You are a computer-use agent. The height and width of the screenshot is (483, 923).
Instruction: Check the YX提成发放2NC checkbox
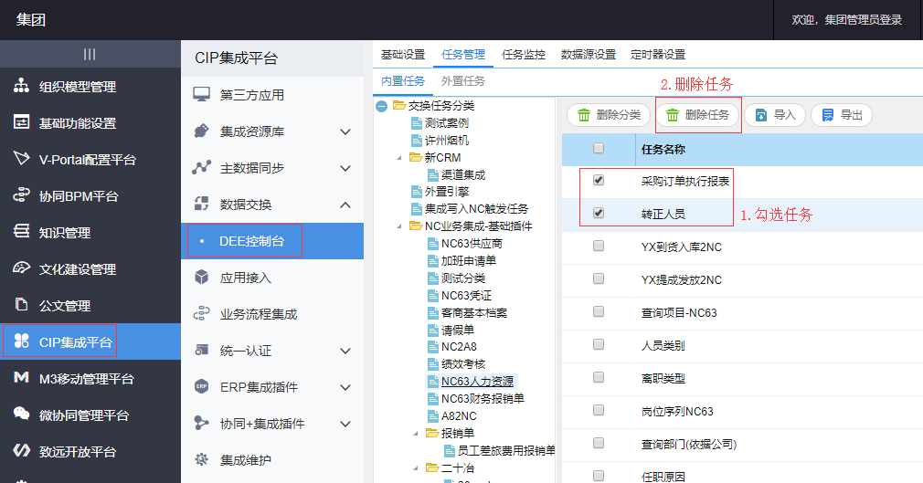coord(599,278)
